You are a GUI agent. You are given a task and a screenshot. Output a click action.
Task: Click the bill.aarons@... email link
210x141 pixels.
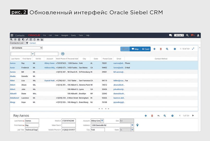119,72
